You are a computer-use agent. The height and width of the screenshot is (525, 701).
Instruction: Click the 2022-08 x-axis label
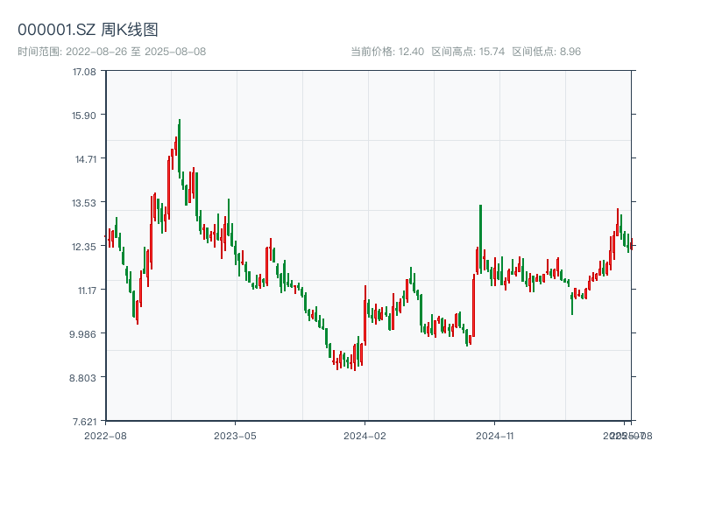pyautogui.click(x=105, y=436)
